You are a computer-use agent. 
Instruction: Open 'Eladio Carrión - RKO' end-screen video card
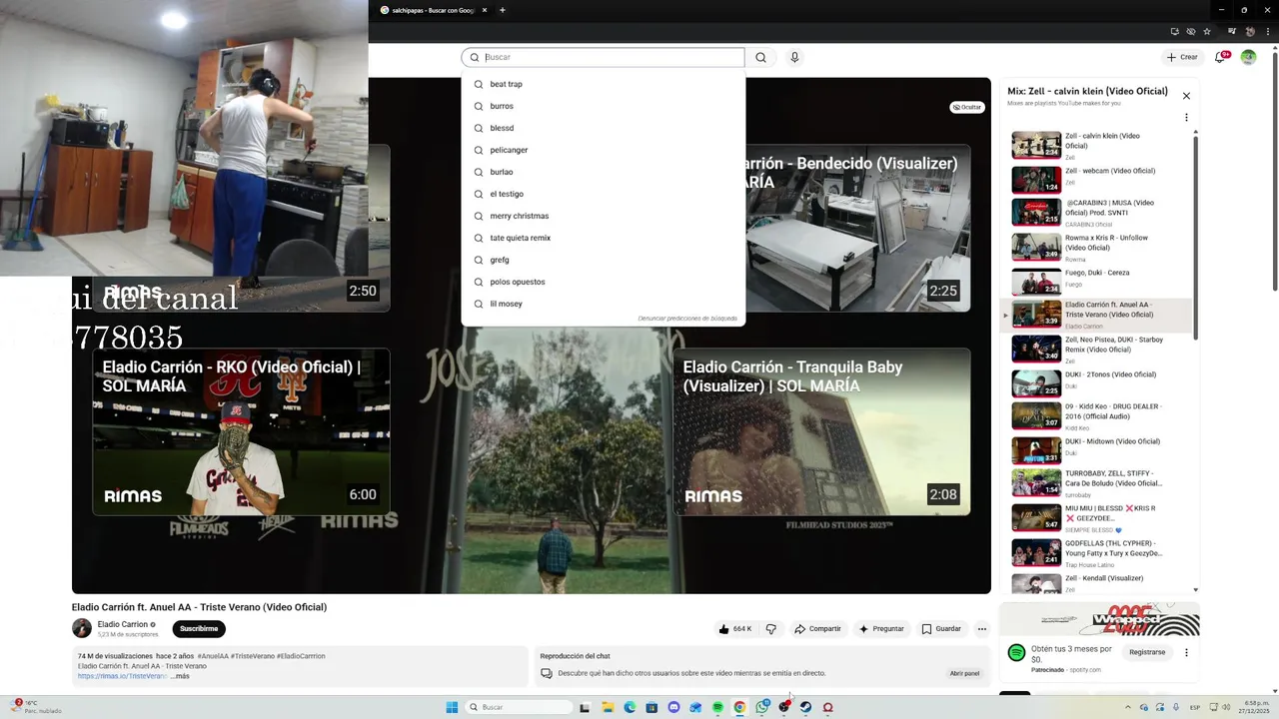(x=241, y=431)
